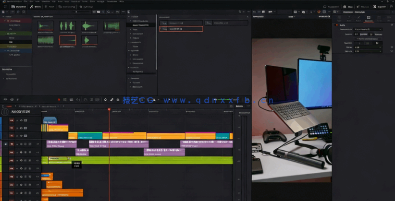Click the orange shield icon in viewer toolbar

click(x=319, y=12)
